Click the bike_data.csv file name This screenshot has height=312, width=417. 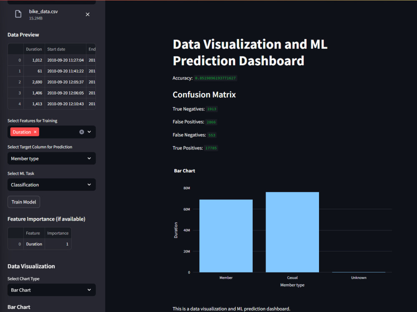point(43,11)
